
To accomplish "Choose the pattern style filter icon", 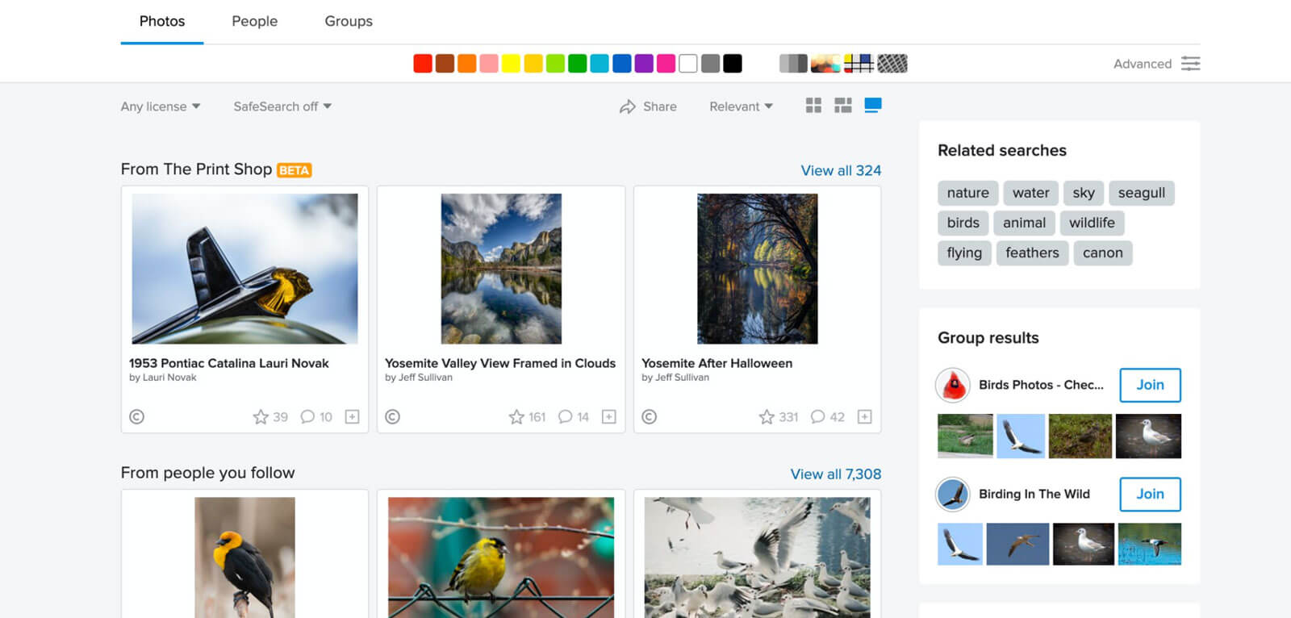I will (892, 64).
